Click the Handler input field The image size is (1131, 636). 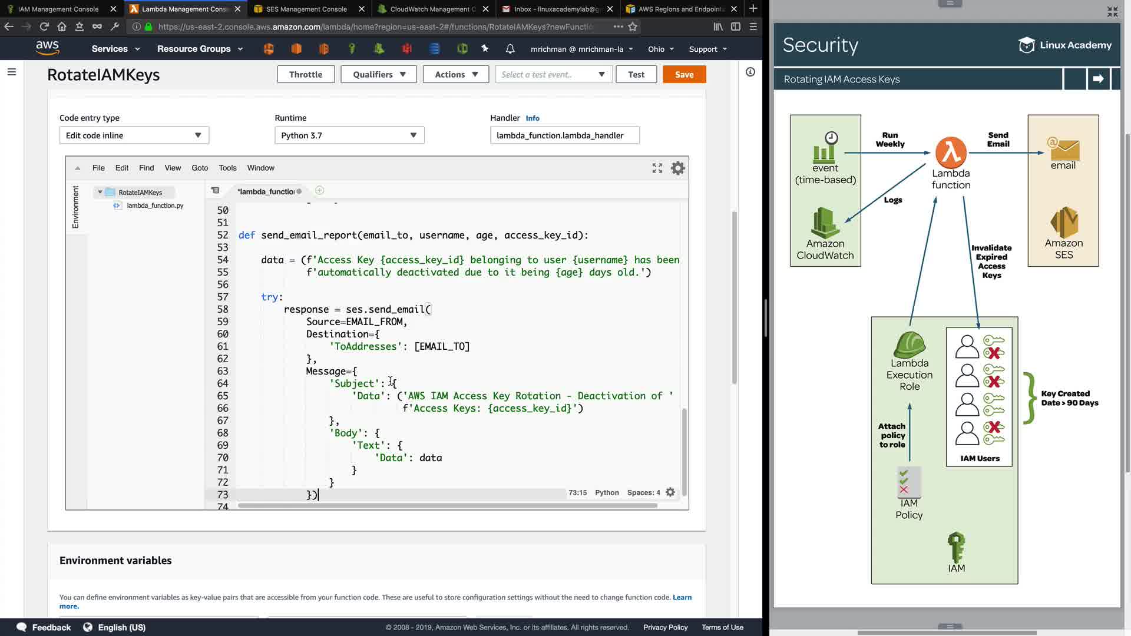[x=564, y=135]
